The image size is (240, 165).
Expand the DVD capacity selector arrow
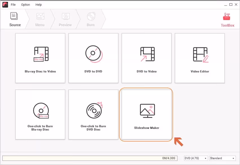pos(205,158)
